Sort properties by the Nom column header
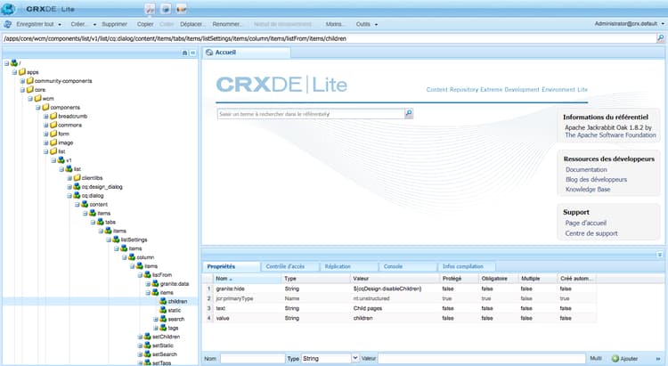 (248, 279)
